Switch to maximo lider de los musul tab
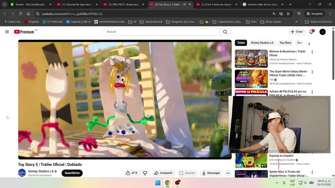335x188 pixels. tap(263, 4)
